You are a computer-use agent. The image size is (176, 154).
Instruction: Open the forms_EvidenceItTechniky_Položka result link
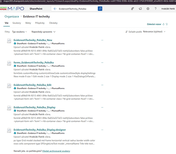tap(34, 63)
